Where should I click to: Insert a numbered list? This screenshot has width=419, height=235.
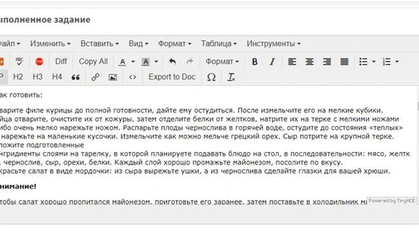(386, 62)
